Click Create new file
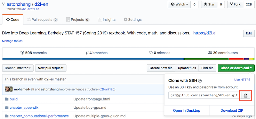This screenshot has width=256, height=119. coord(161,68)
